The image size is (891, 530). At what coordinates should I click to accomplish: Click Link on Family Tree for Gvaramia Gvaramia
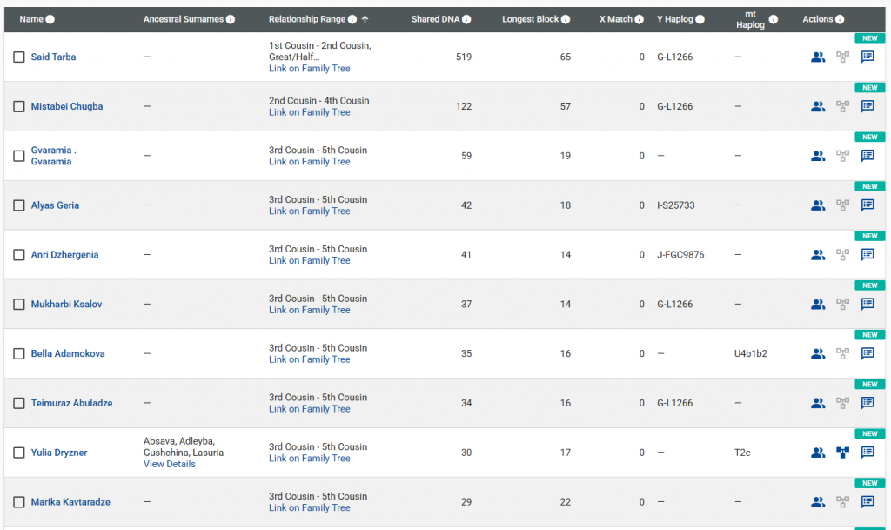pos(309,162)
